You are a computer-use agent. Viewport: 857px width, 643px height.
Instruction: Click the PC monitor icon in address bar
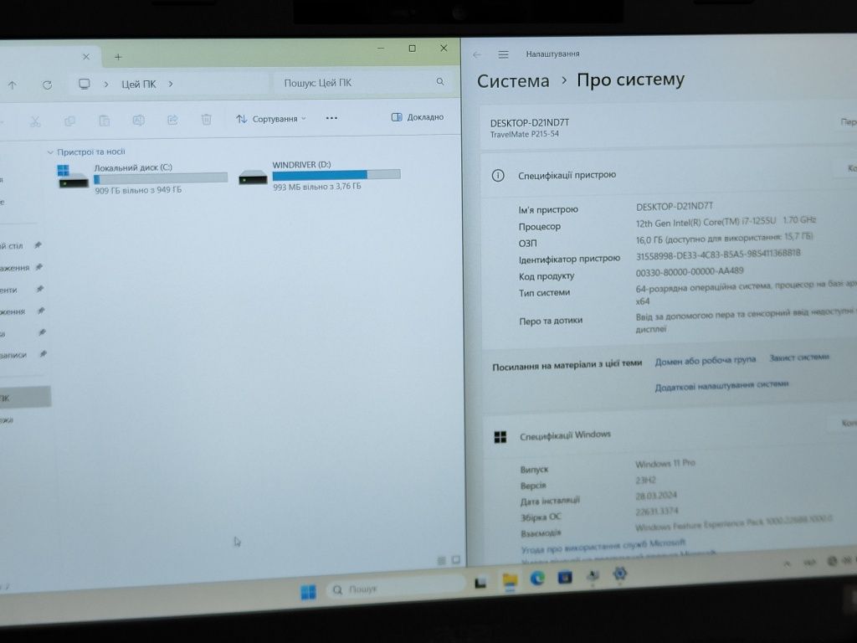tap(85, 84)
